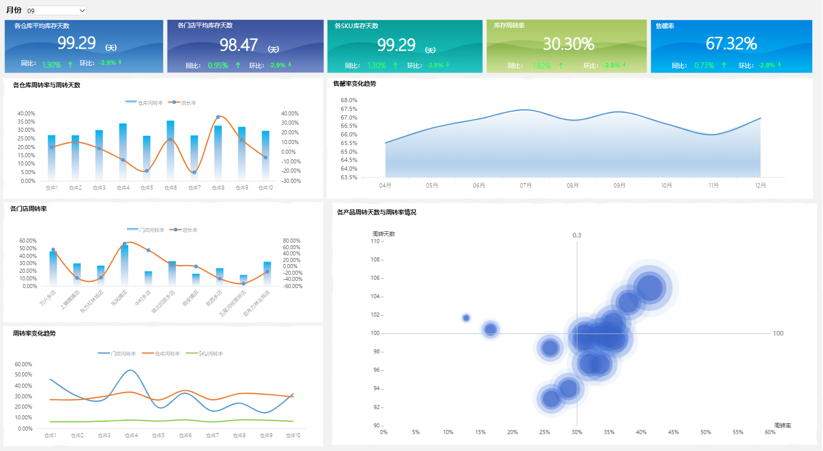Select the 67.32% sell-through value

pos(731,43)
